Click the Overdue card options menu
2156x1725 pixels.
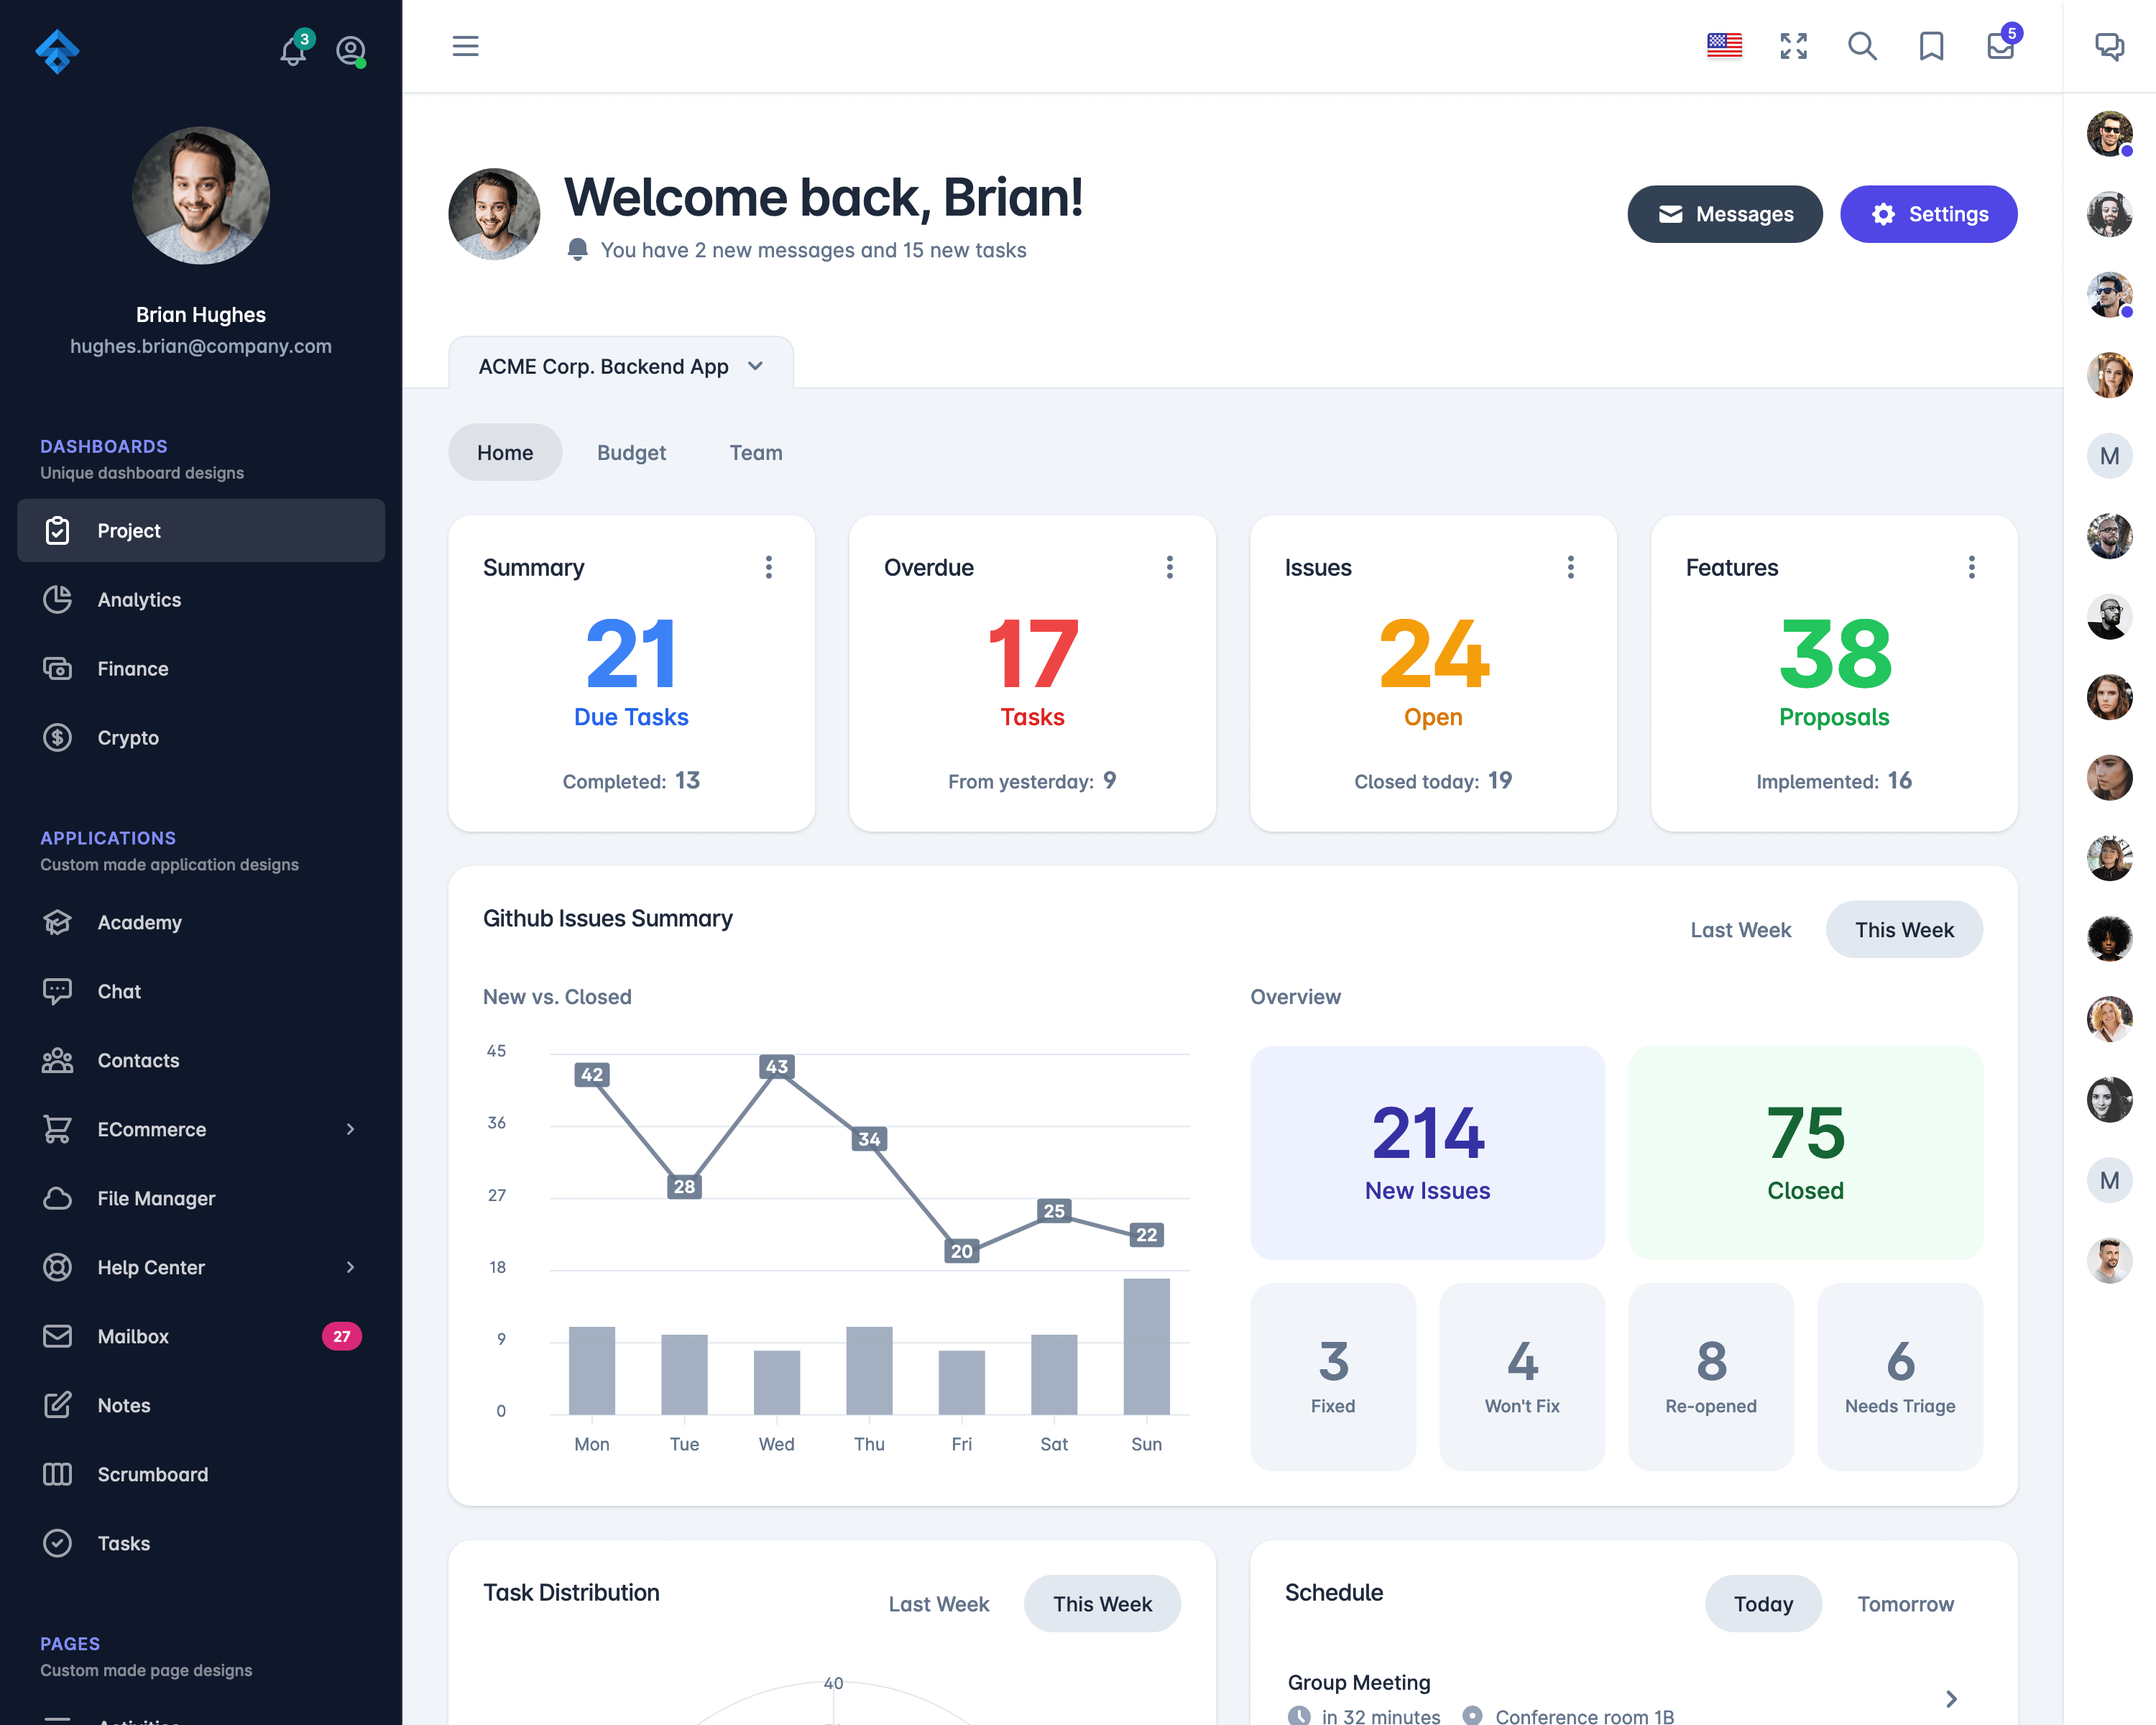click(x=1171, y=567)
